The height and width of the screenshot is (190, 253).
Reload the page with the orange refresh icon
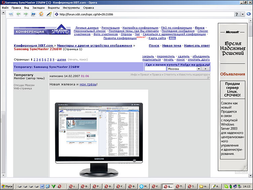[x=41, y=14]
